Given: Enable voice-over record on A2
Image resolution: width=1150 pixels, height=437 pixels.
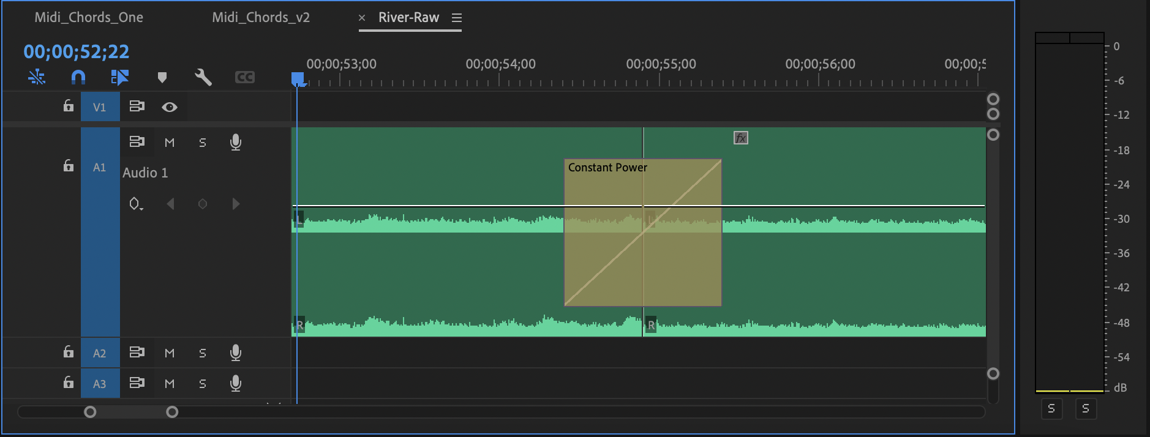Looking at the screenshot, I should coord(236,353).
